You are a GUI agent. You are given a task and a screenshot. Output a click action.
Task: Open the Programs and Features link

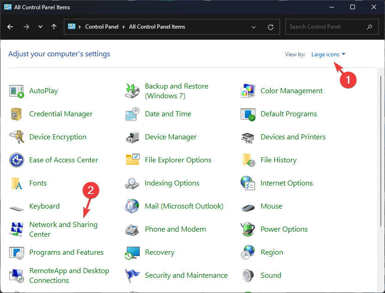[x=66, y=252]
